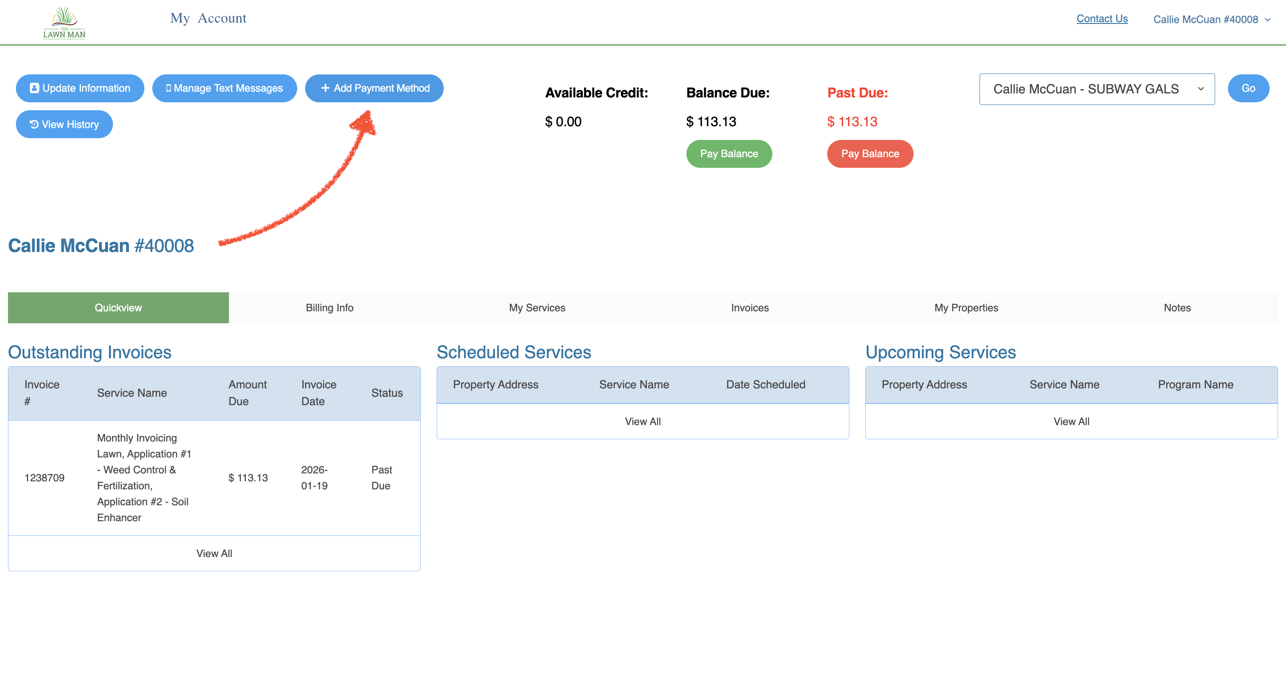Go to the Invoices tab
The width and height of the screenshot is (1286, 697).
749,308
